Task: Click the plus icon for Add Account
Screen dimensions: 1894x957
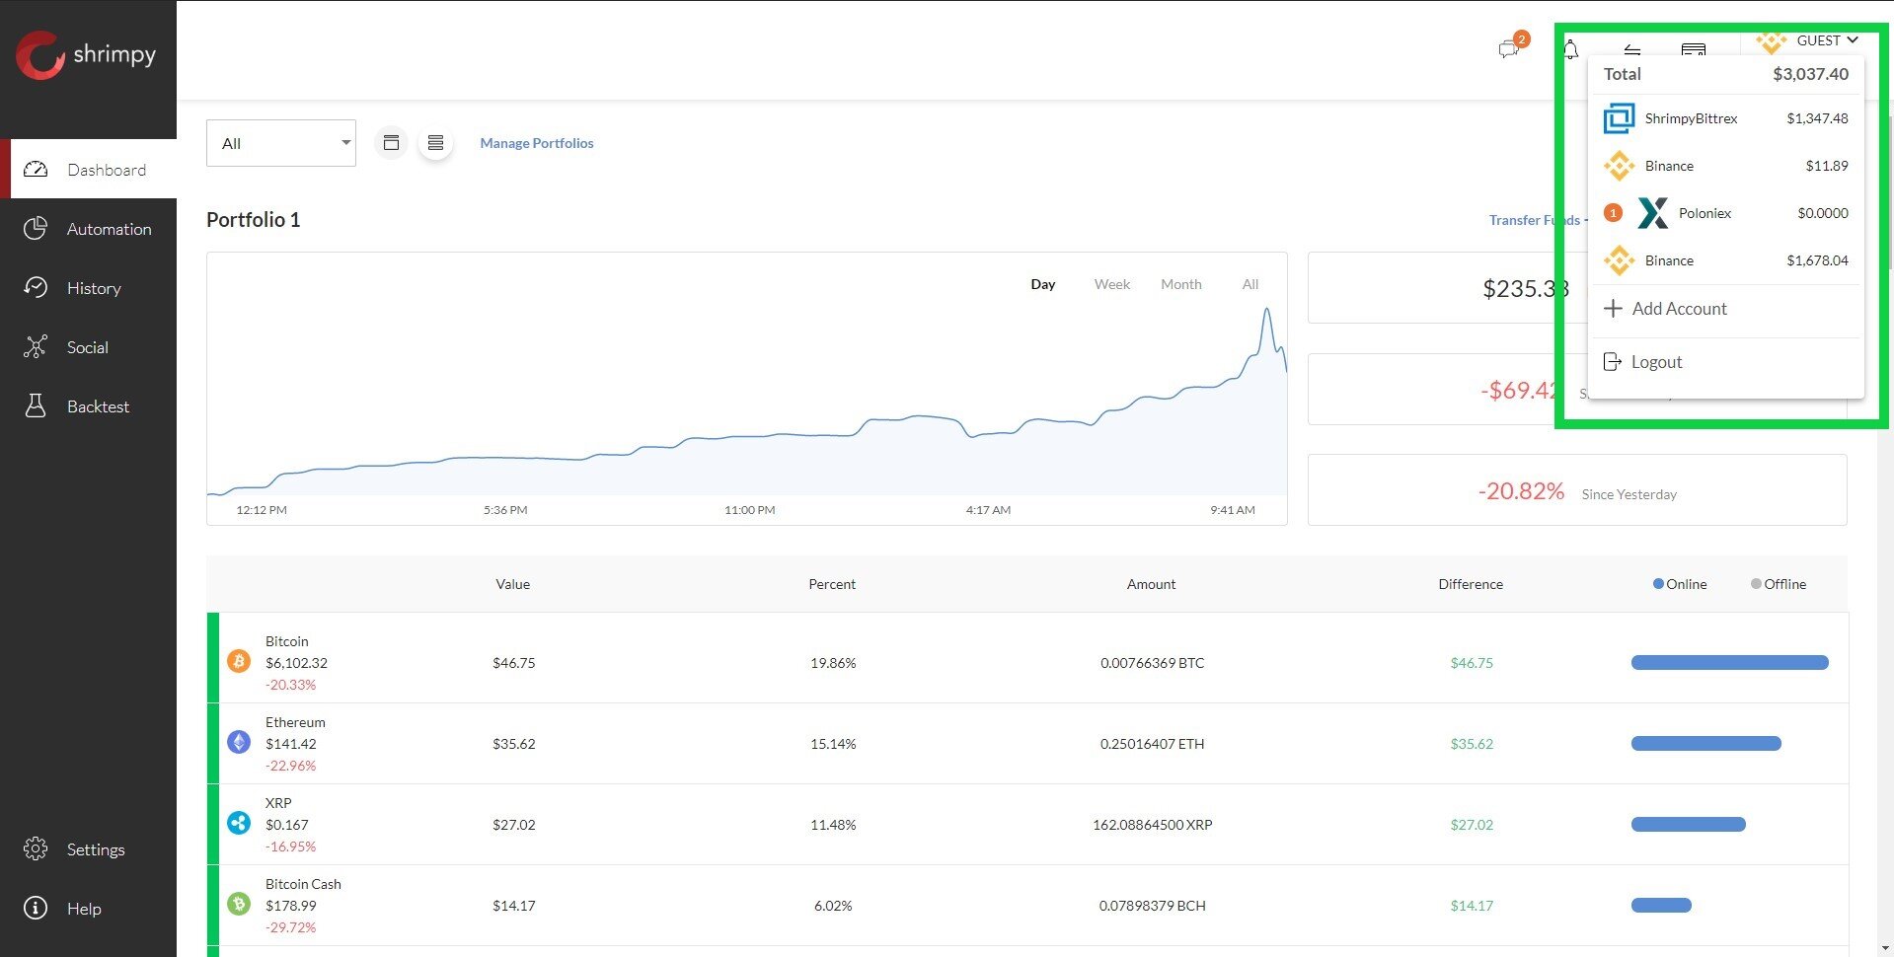Action: 1613,309
